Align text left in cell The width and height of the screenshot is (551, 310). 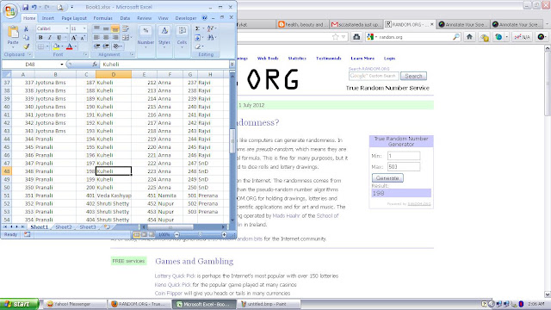(96, 38)
